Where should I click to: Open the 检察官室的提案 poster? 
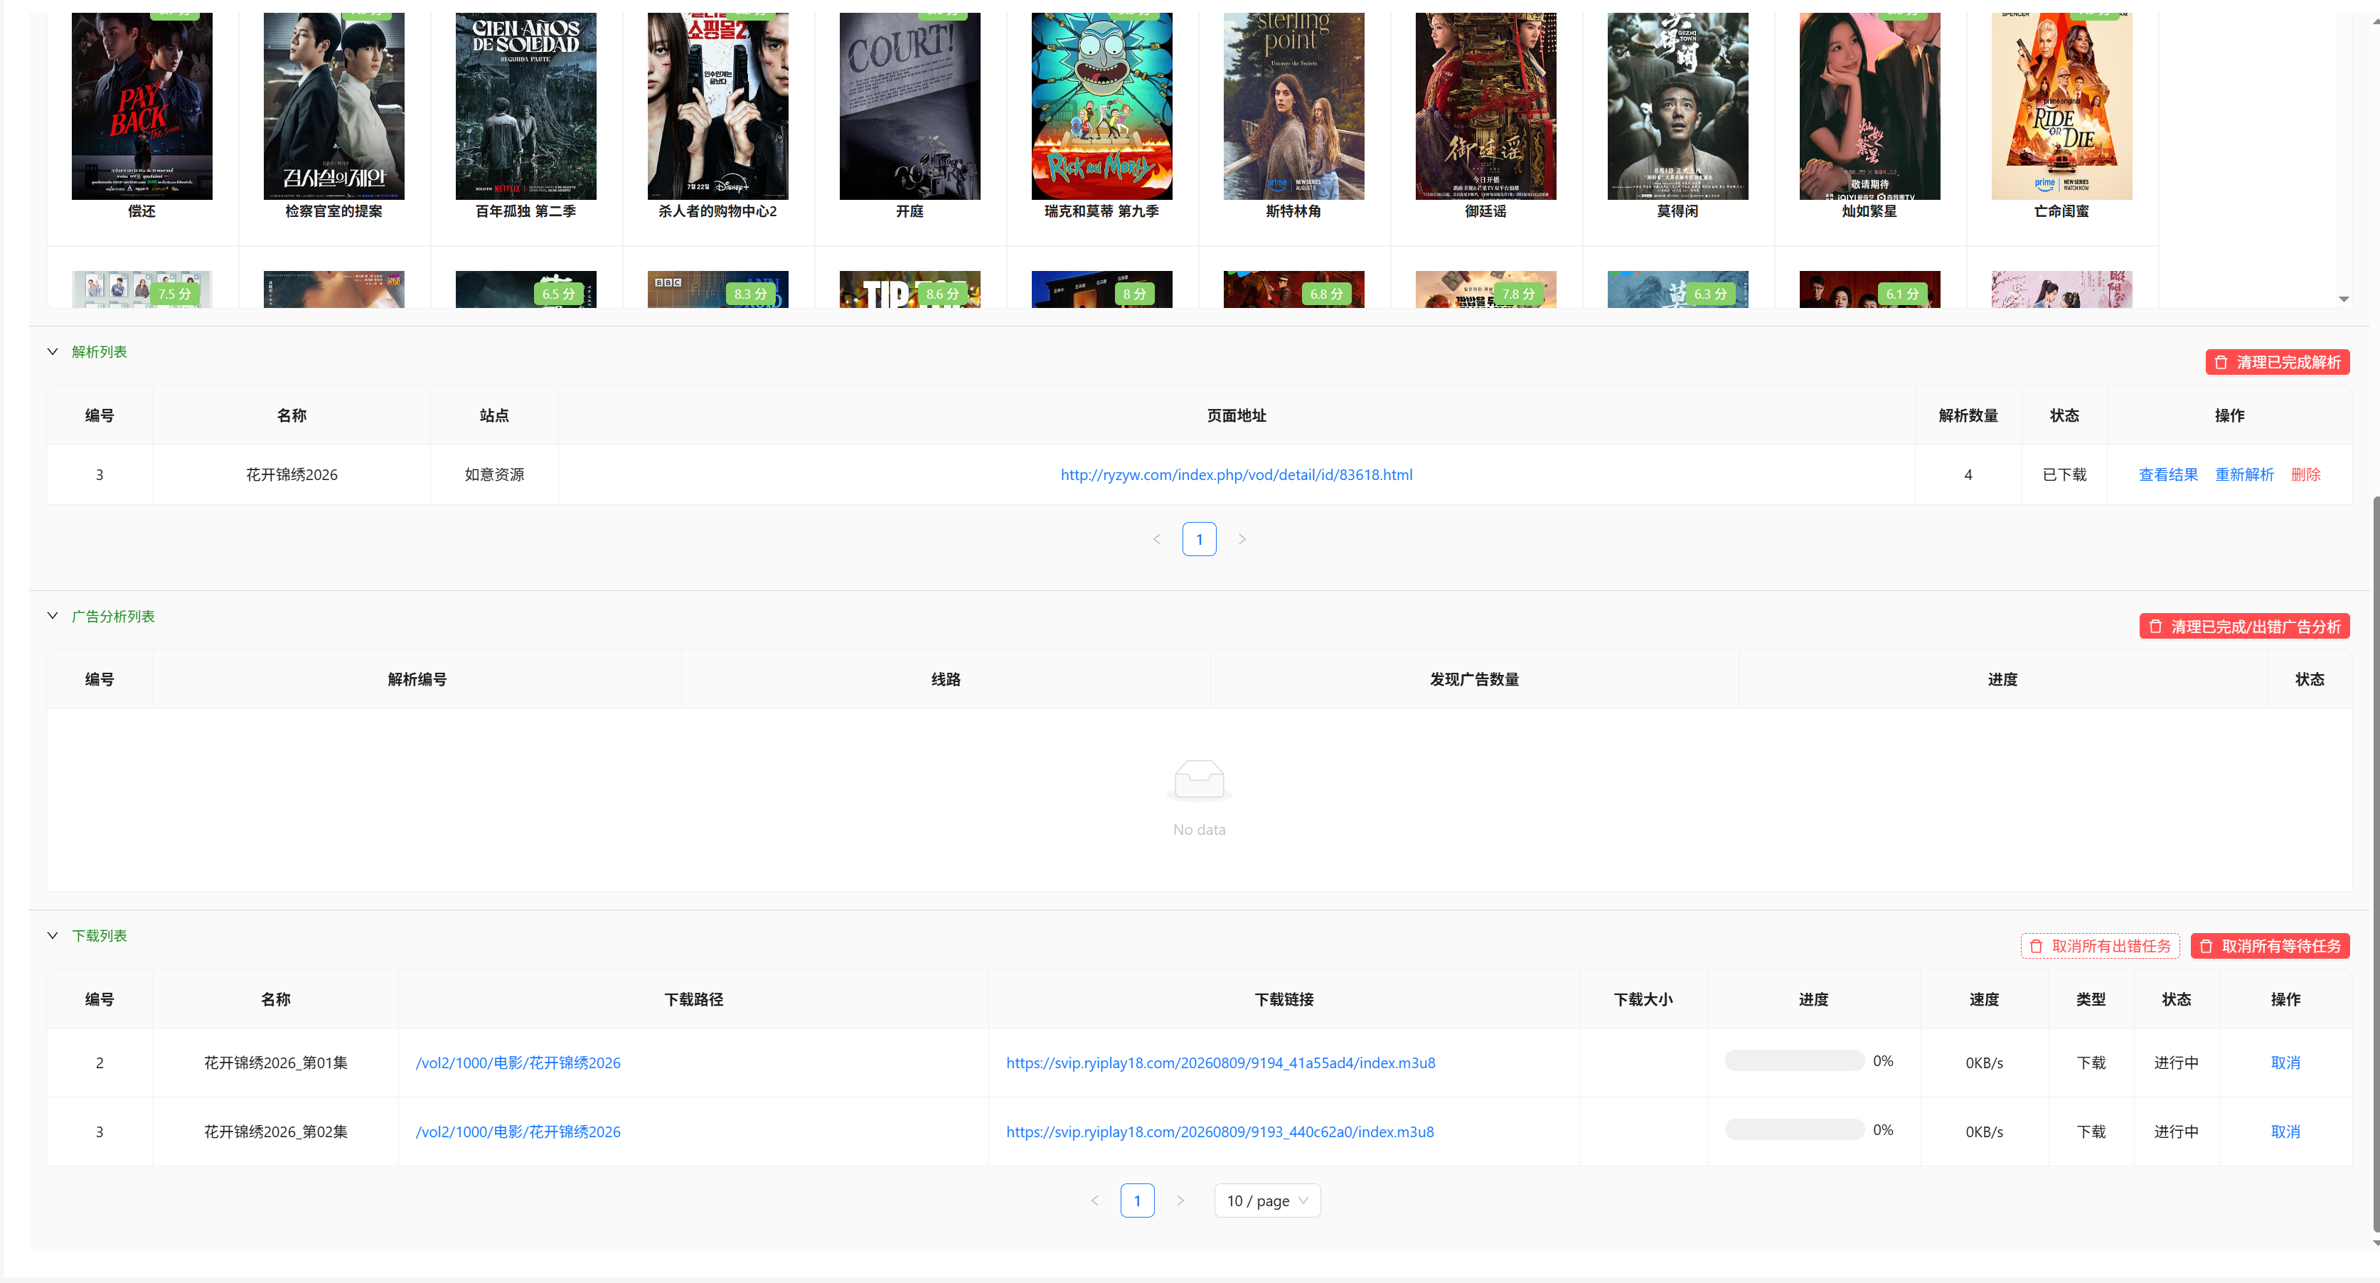333,106
